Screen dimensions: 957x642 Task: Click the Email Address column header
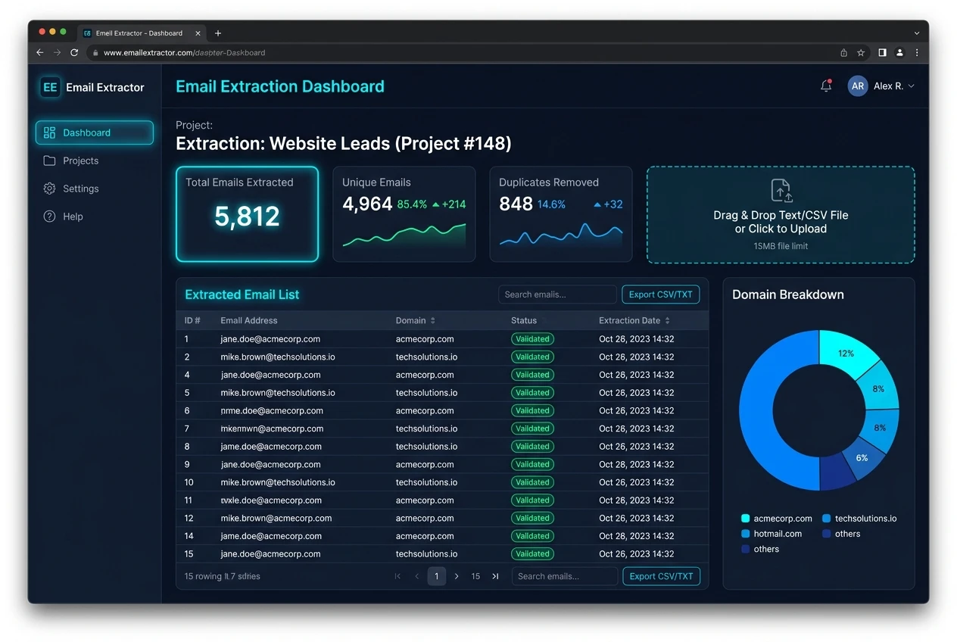coord(249,321)
